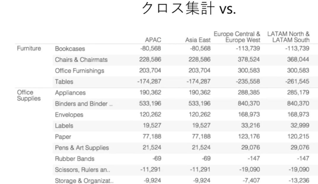This screenshot has width=318, height=184.
Task: Click the Storage & Organizat.. row label
Action: tap(84, 180)
